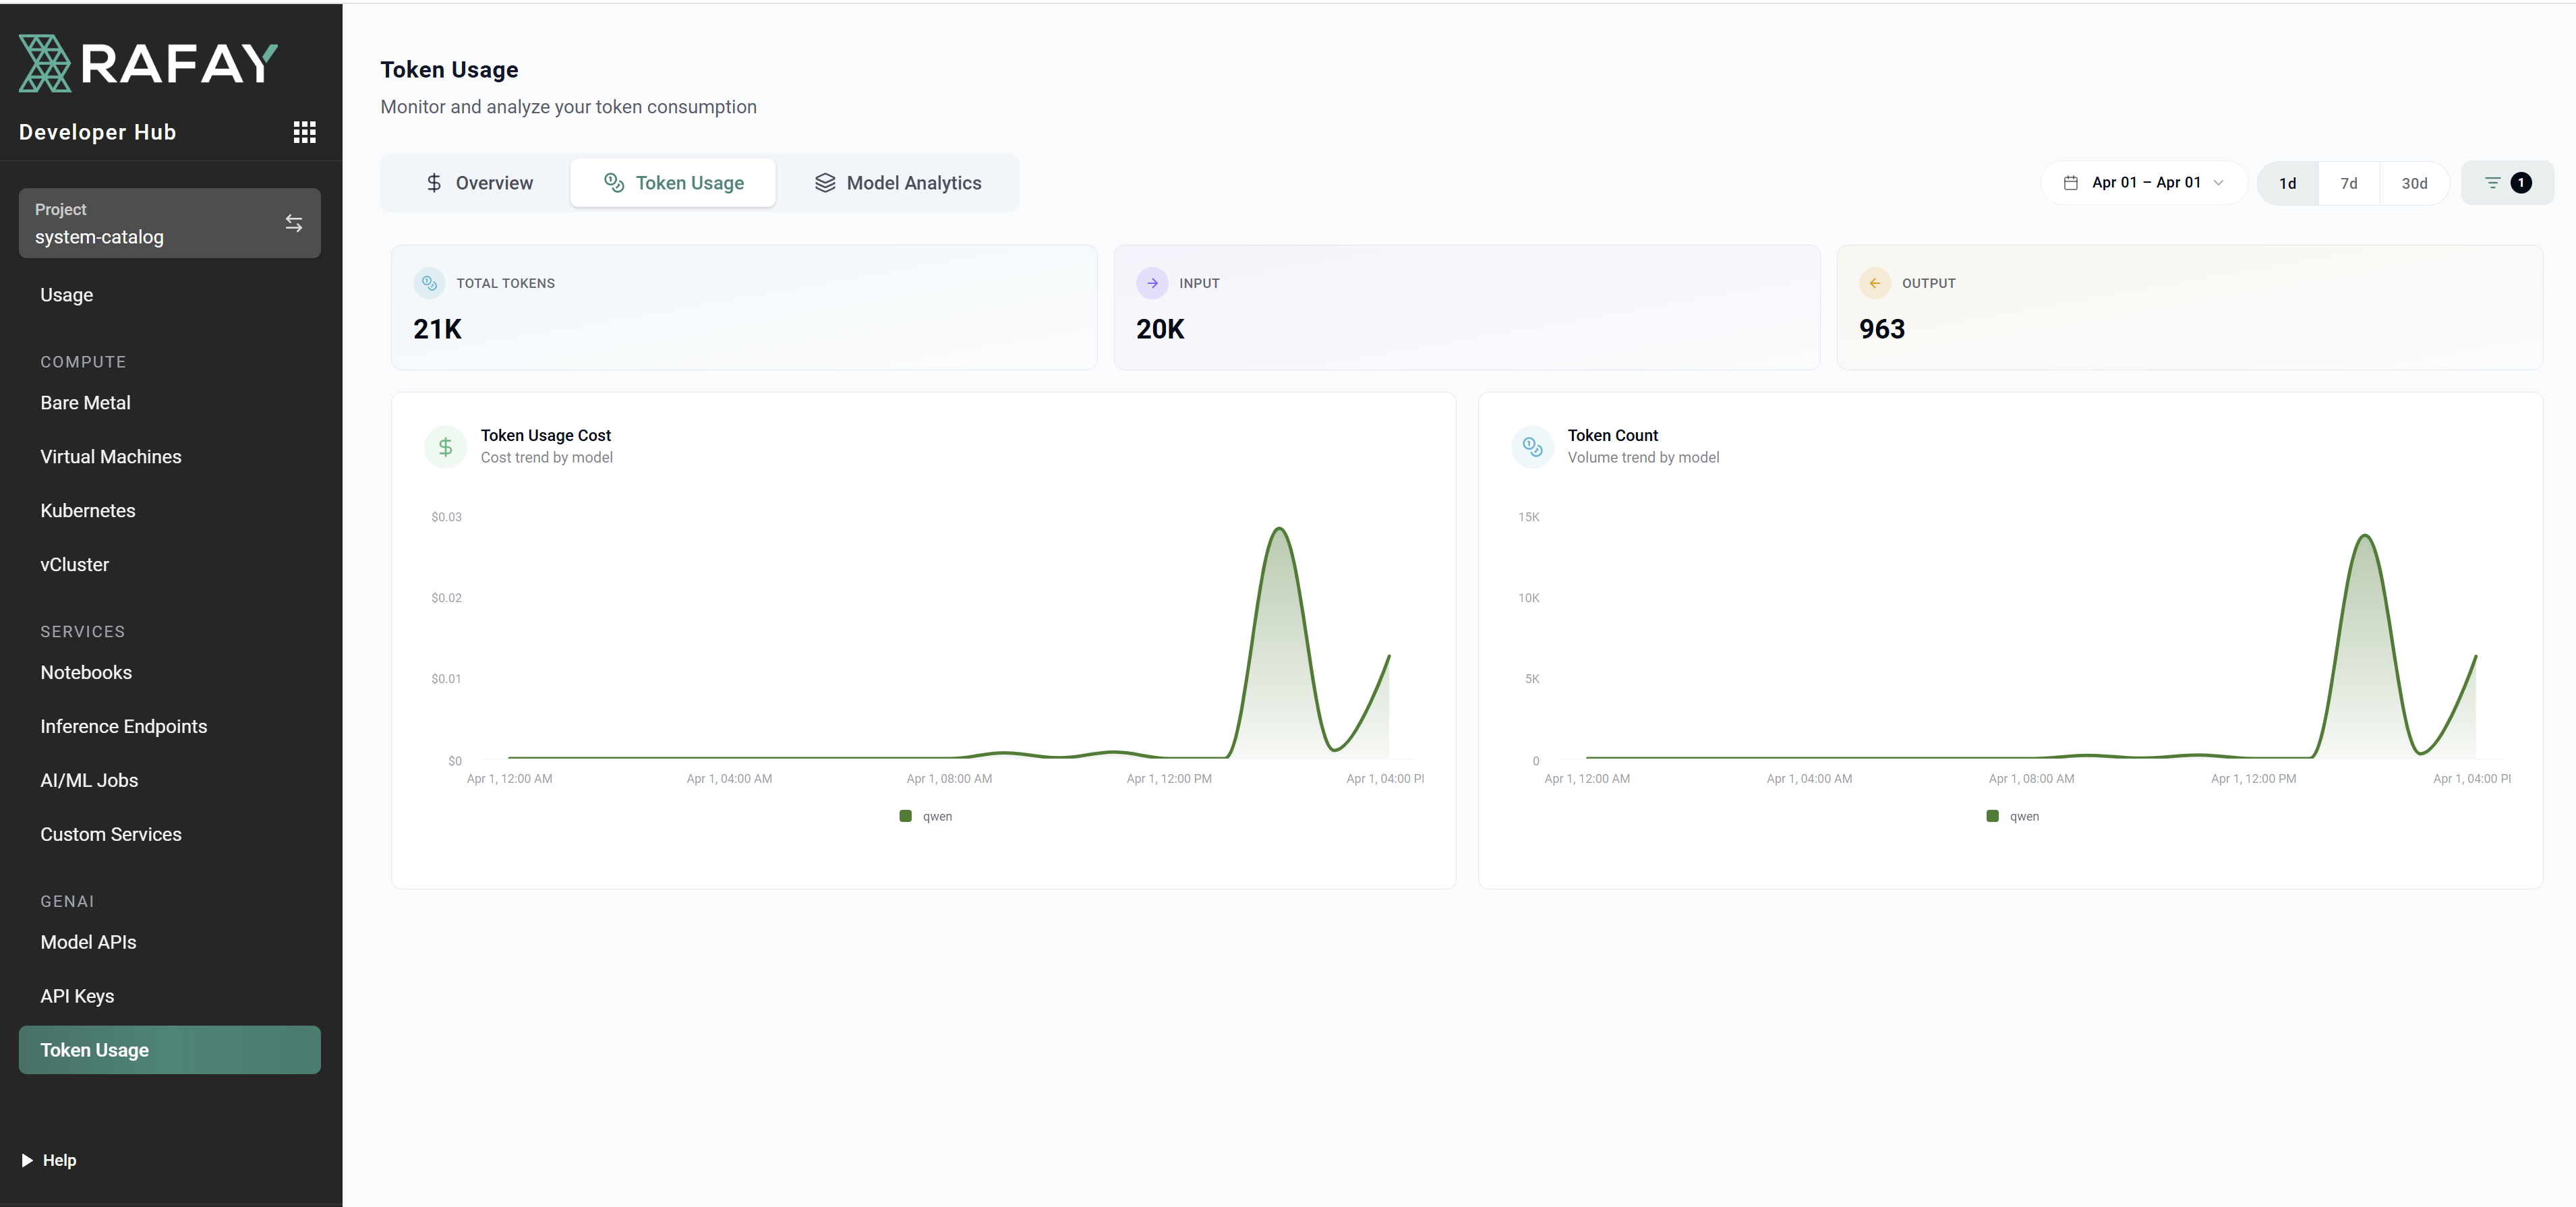Click the dollar icon on Token Usage Cost

tap(445, 447)
